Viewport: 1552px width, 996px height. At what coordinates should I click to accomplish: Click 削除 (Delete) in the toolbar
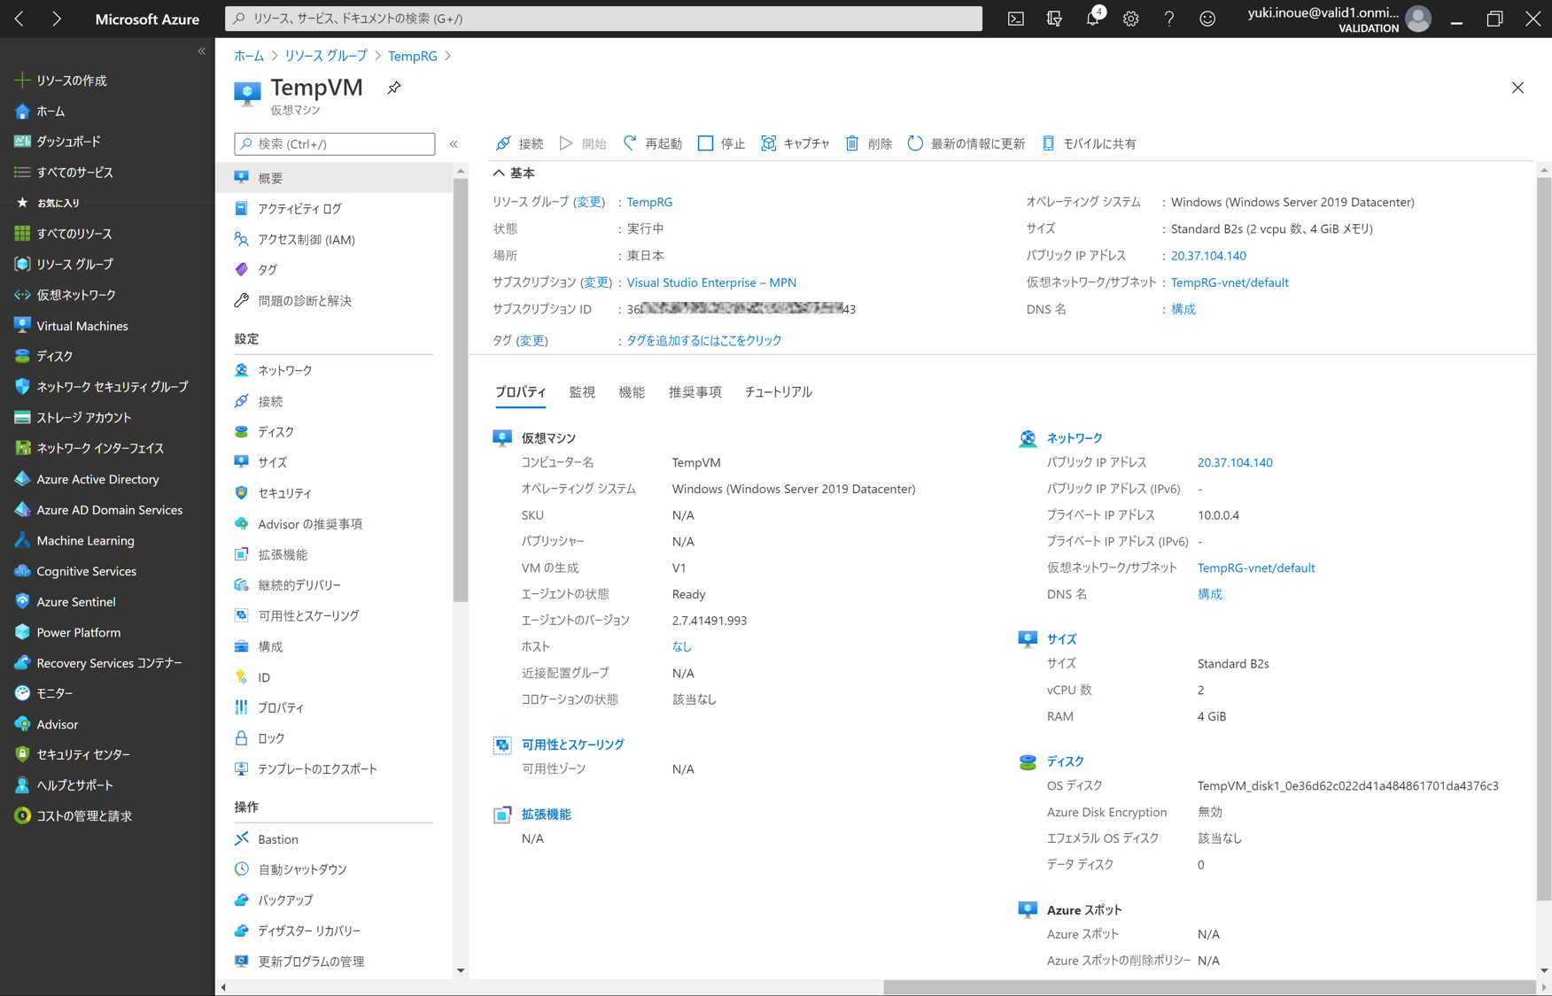point(868,143)
